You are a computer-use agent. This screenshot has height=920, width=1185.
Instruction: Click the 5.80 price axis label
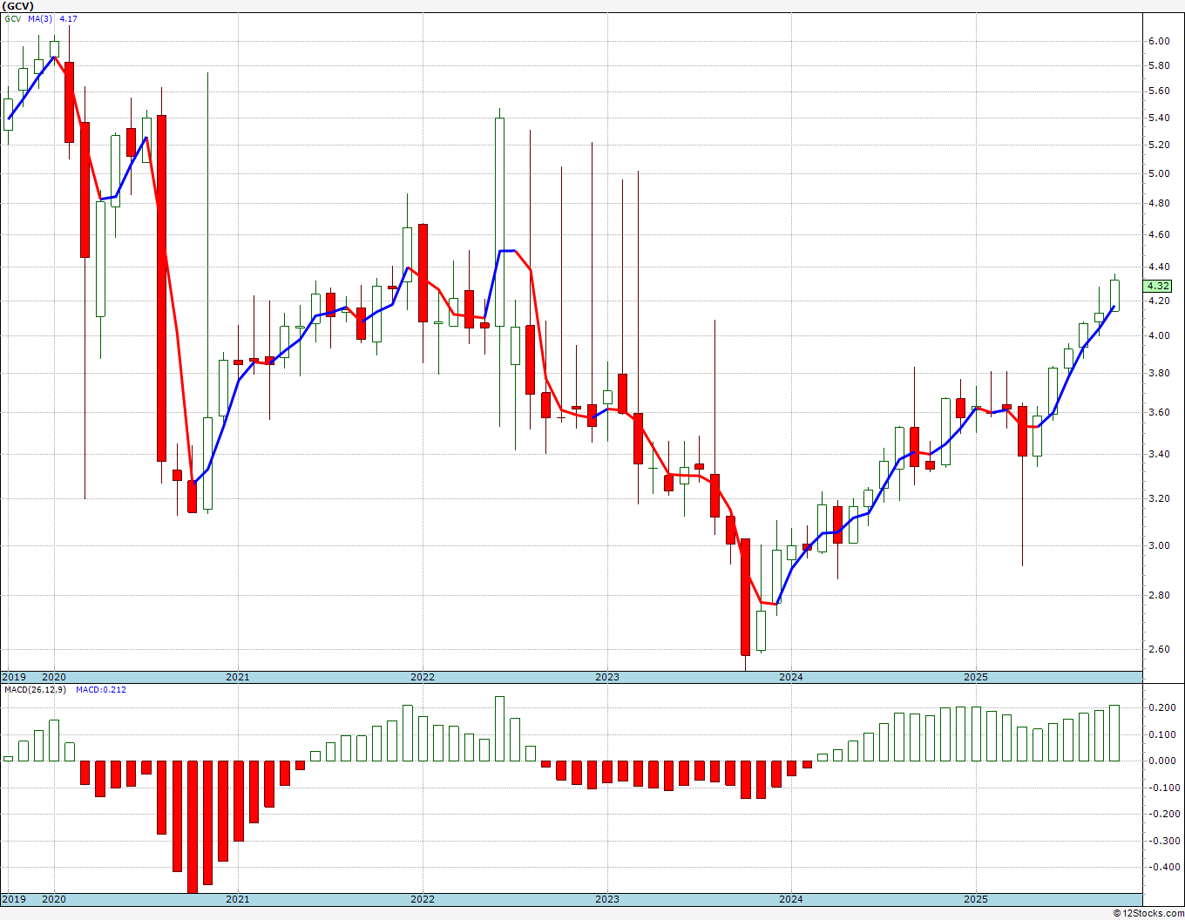click(x=1158, y=65)
